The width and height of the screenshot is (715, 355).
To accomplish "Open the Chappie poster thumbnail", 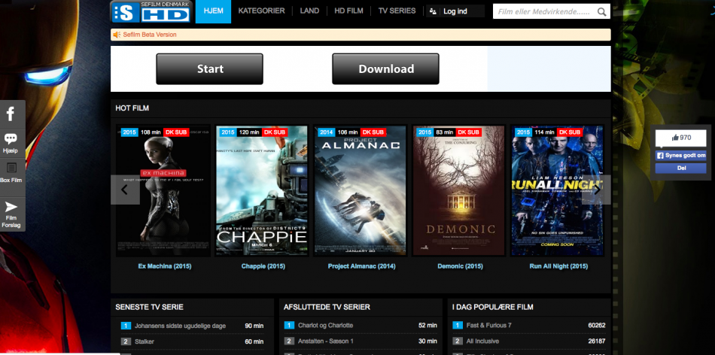I will pos(262,191).
